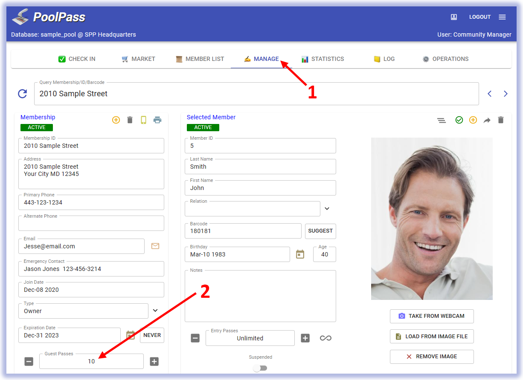This screenshot has width=523, height=380.
Task: Click the Primary Phone field
Action: (91, 202)
